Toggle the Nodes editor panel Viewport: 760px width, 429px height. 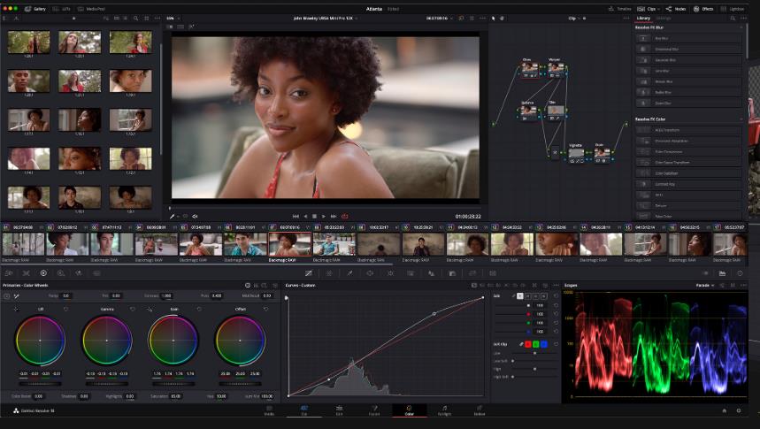[678, 8]
